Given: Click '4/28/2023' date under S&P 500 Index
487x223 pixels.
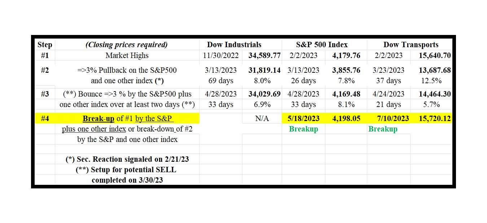Looking at the screenshot, I should point(303,94).
